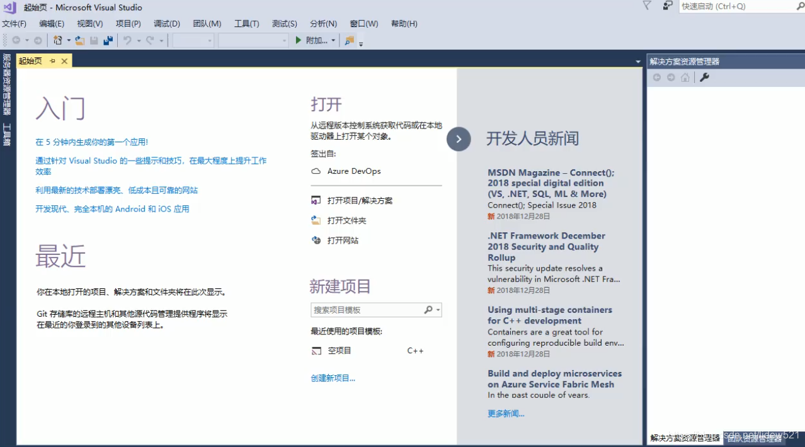Click the Undo toolbar icon
The width and height of the screenshot is (805, 447).
tap(127, 40)
